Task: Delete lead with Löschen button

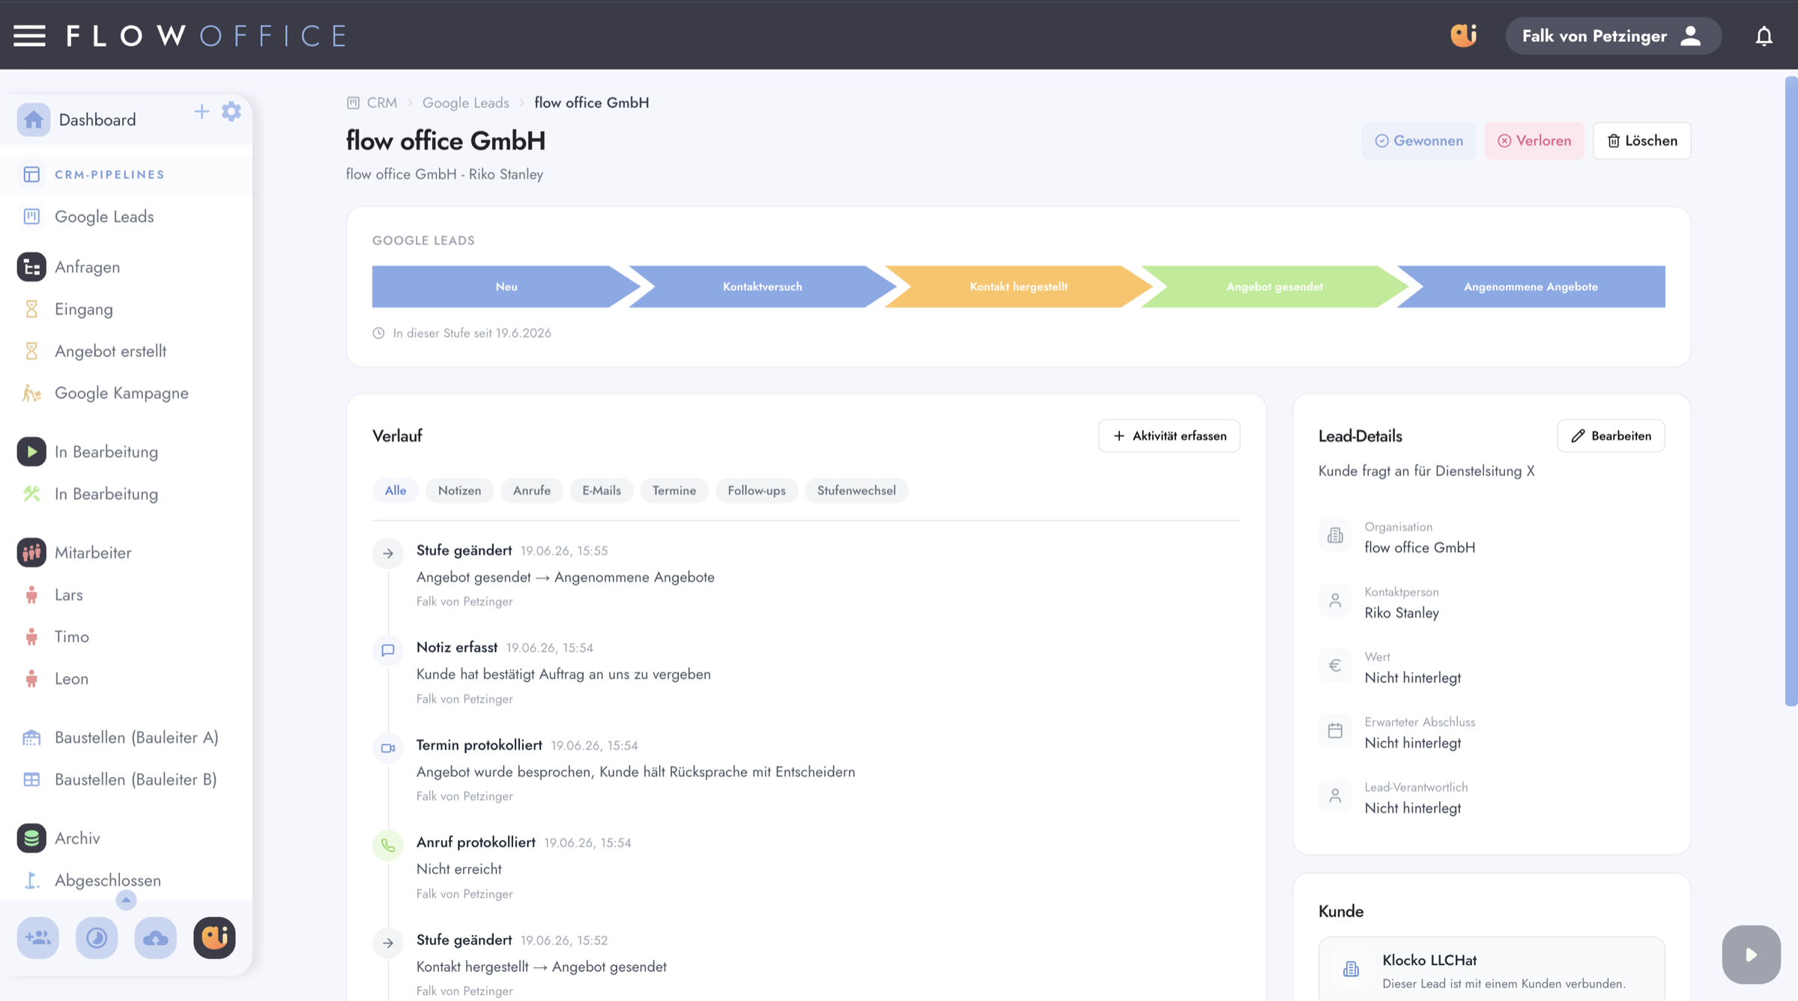Action: (x=1641, y=141)
